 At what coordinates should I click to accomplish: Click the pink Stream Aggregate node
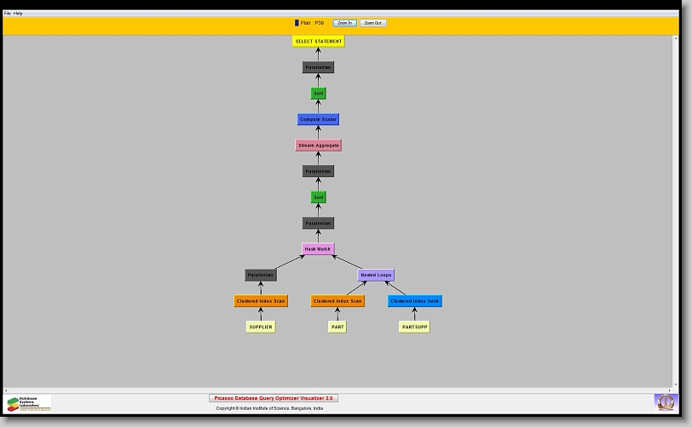tap(318, 145)
